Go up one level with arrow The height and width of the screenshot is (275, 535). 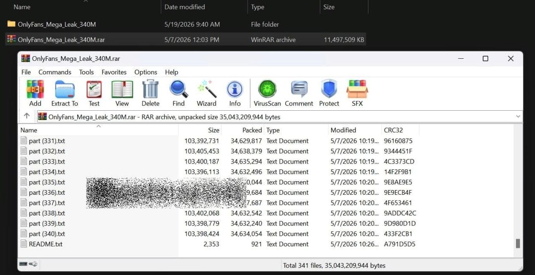(x=27, y=116)
